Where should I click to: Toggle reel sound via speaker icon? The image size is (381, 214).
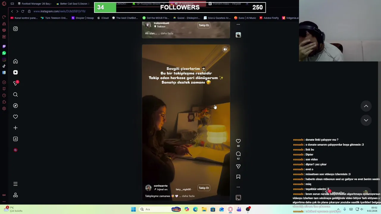pyautogui.click(x=225, y=49)
